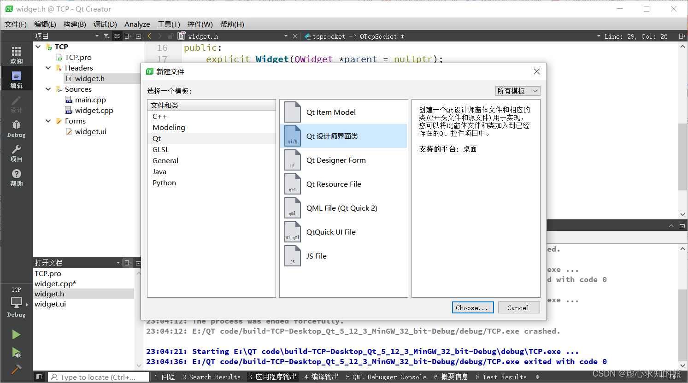Select Qt Designer Form template
The height and width of the screenshot is (383, 688).
click(x=343, y=160)
